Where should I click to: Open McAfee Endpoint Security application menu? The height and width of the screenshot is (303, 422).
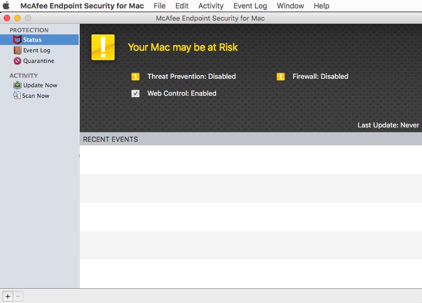pos(82,6)
